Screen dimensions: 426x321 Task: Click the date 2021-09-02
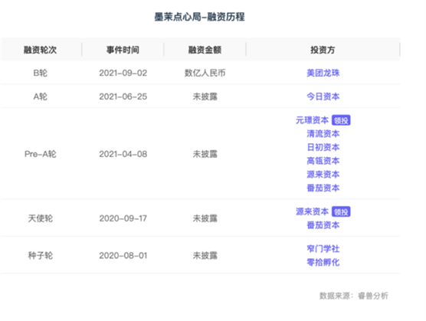click(123, 73)
